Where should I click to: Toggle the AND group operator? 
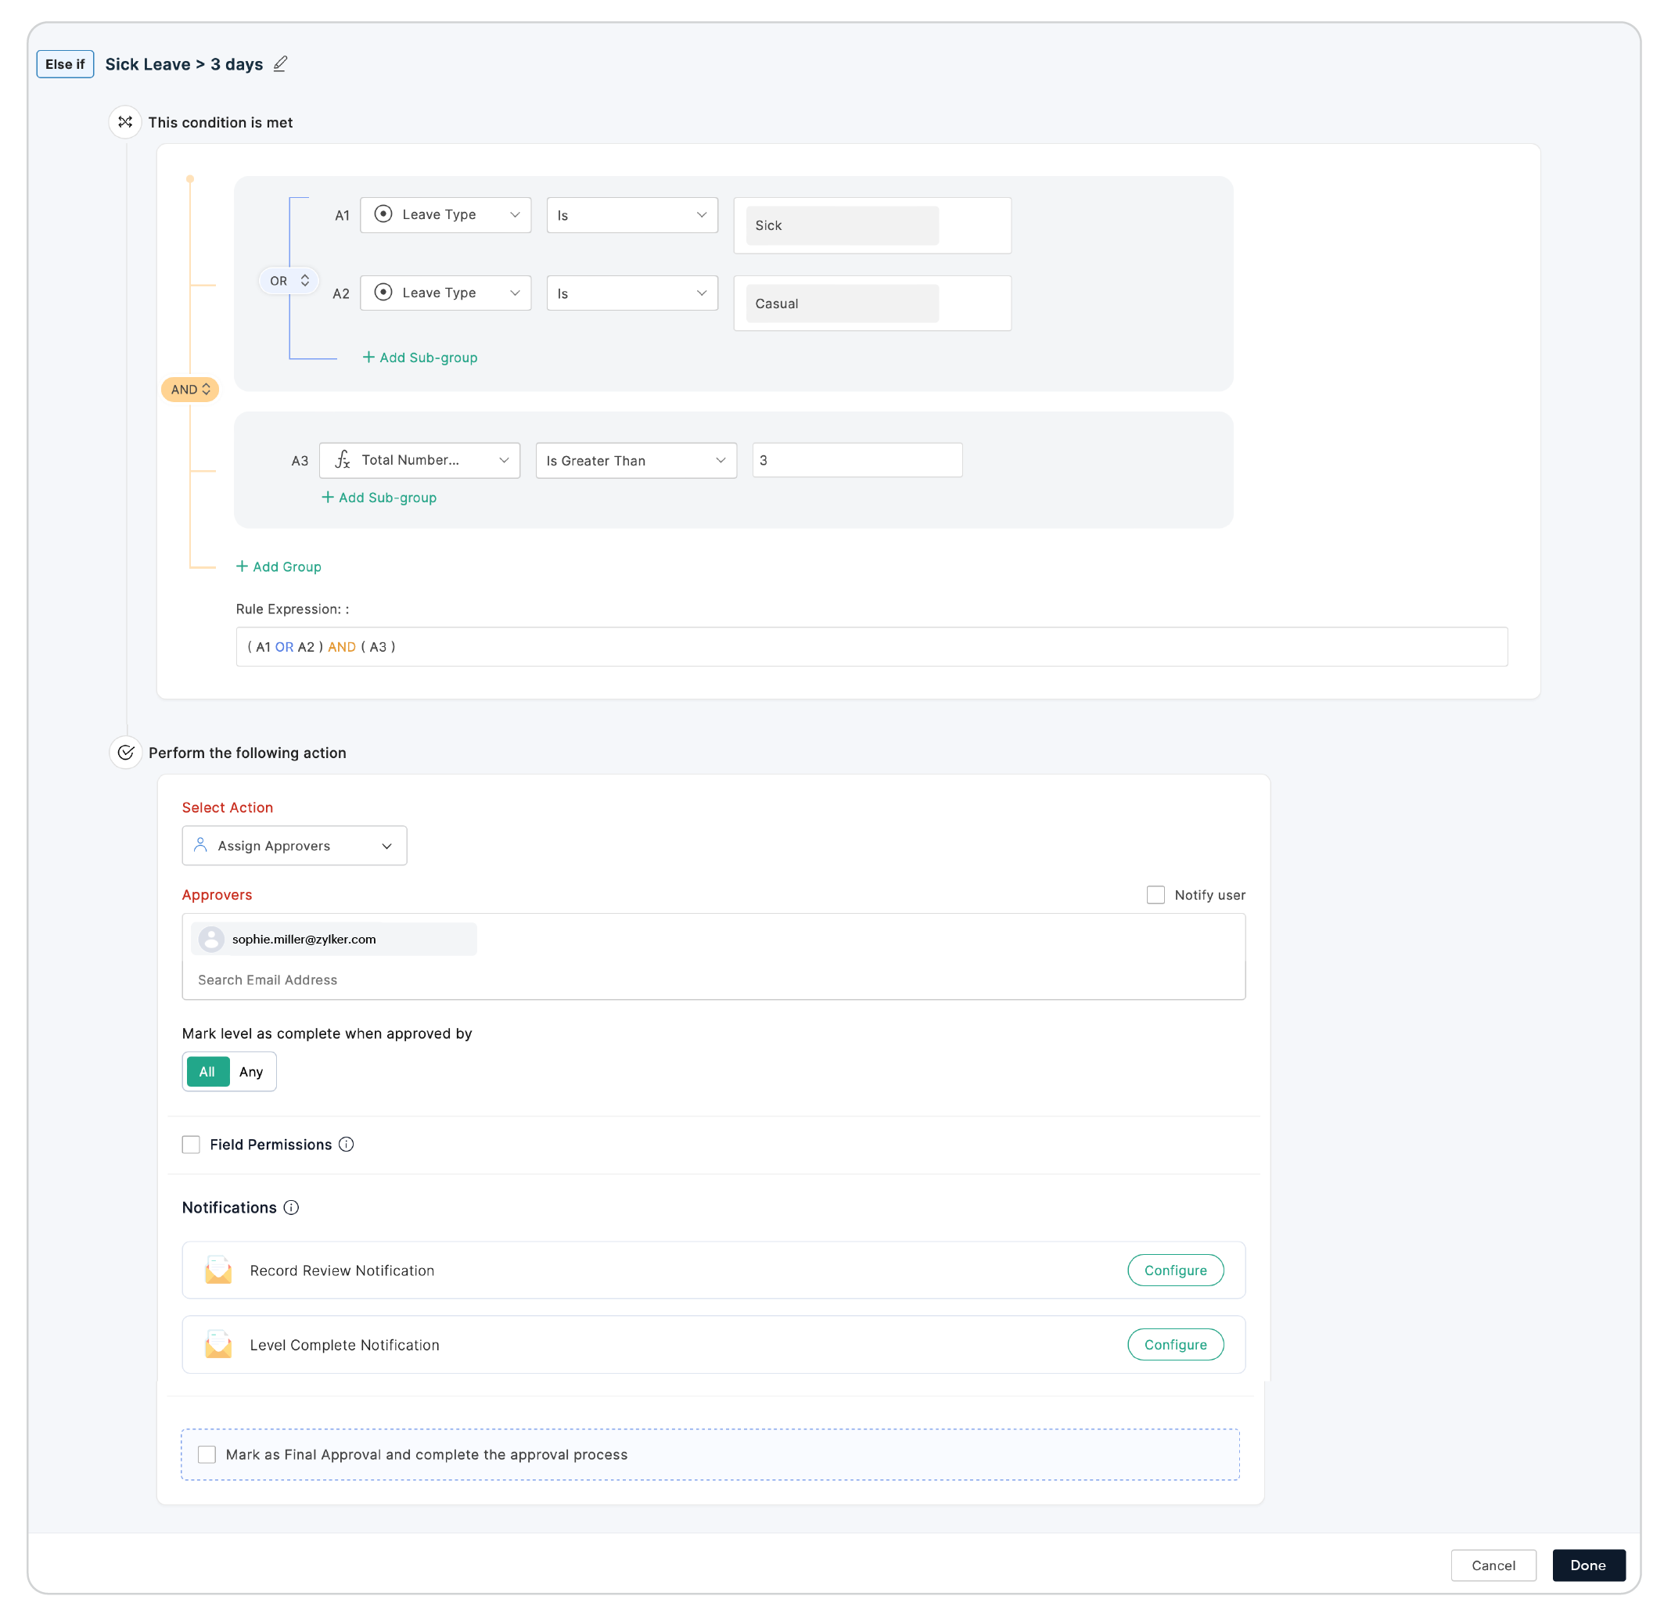(190, 389)
